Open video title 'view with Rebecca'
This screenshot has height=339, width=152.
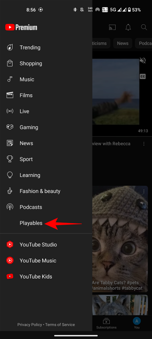(x=111, y=143)
